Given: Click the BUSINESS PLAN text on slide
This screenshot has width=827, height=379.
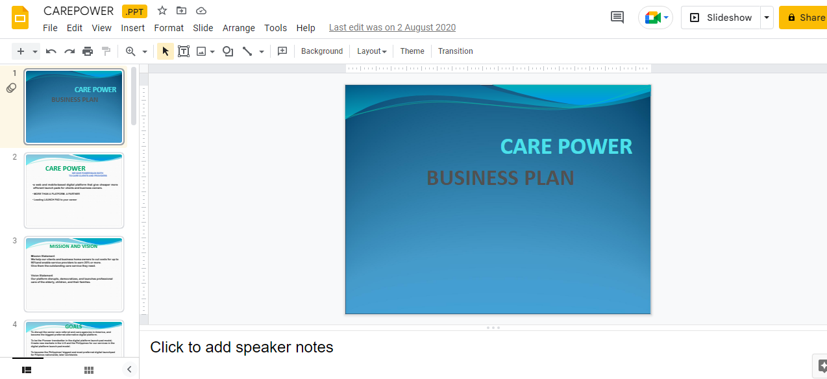Looking at the screenshot, I should 500,177.
